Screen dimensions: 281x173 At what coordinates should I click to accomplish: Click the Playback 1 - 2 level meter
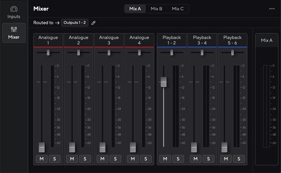point(176,106)
